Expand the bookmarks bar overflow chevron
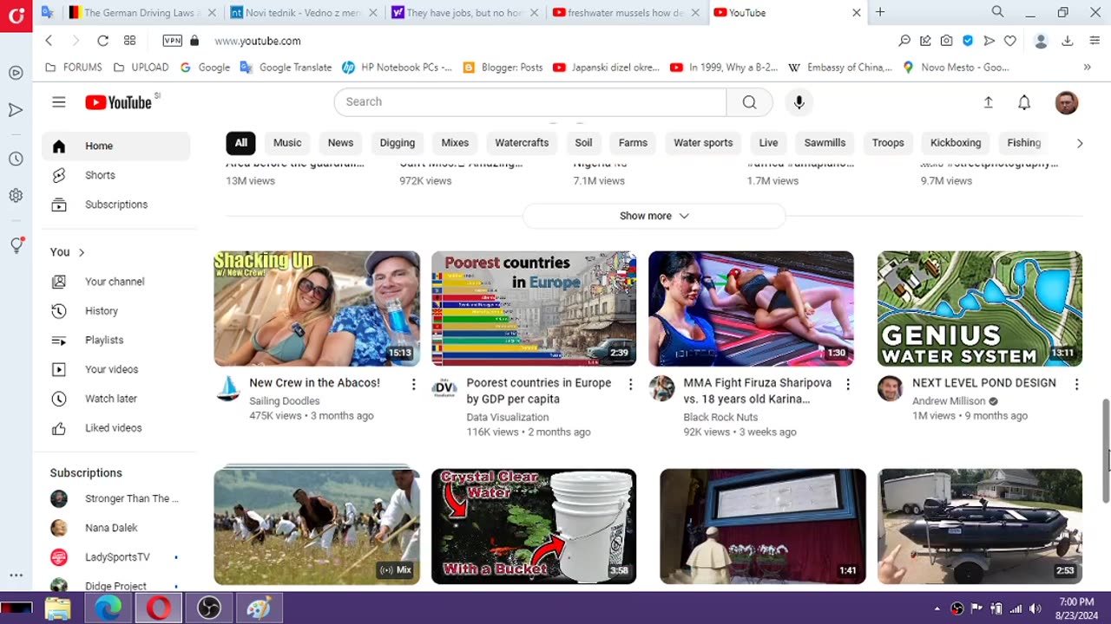The width and height of the screenshot is (1111, 624). (x=1087, y=67)
